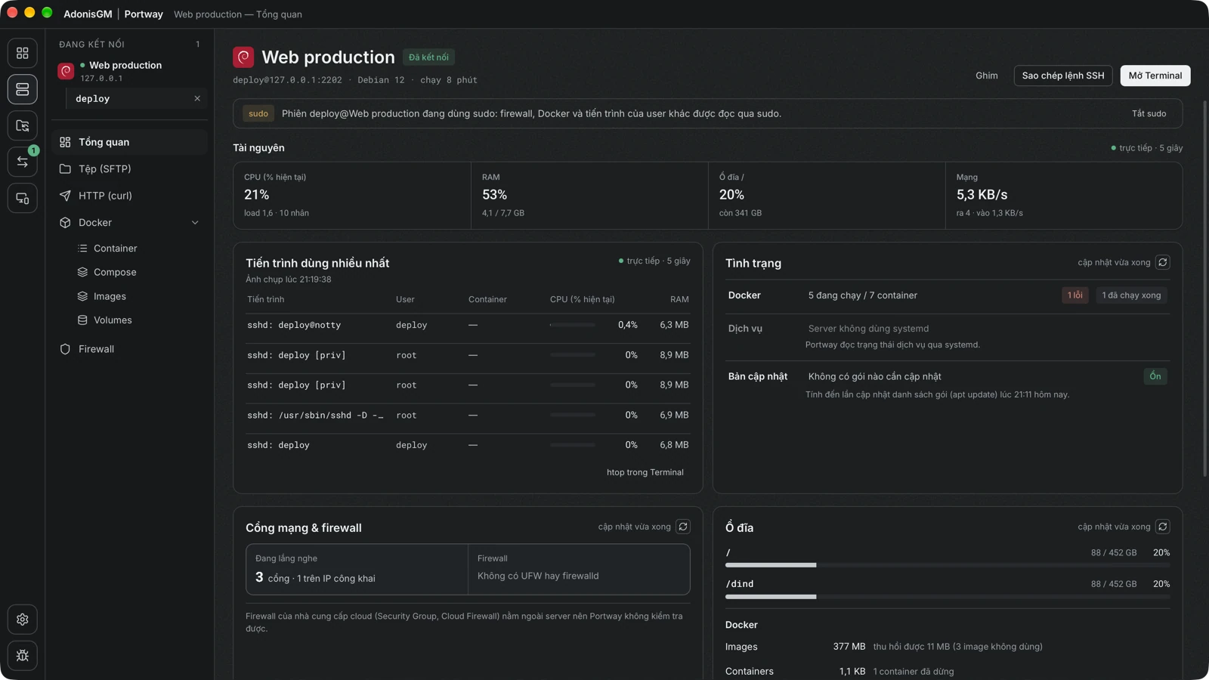This screenshot has width=1209, height=680.
Task: Click the main content vertical scrollbar
Action: point(1205,289)
